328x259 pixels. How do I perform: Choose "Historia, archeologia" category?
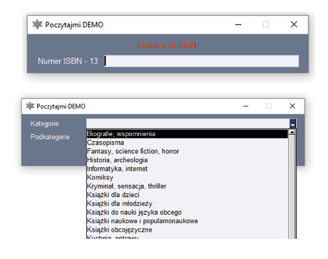click(187, 160)
